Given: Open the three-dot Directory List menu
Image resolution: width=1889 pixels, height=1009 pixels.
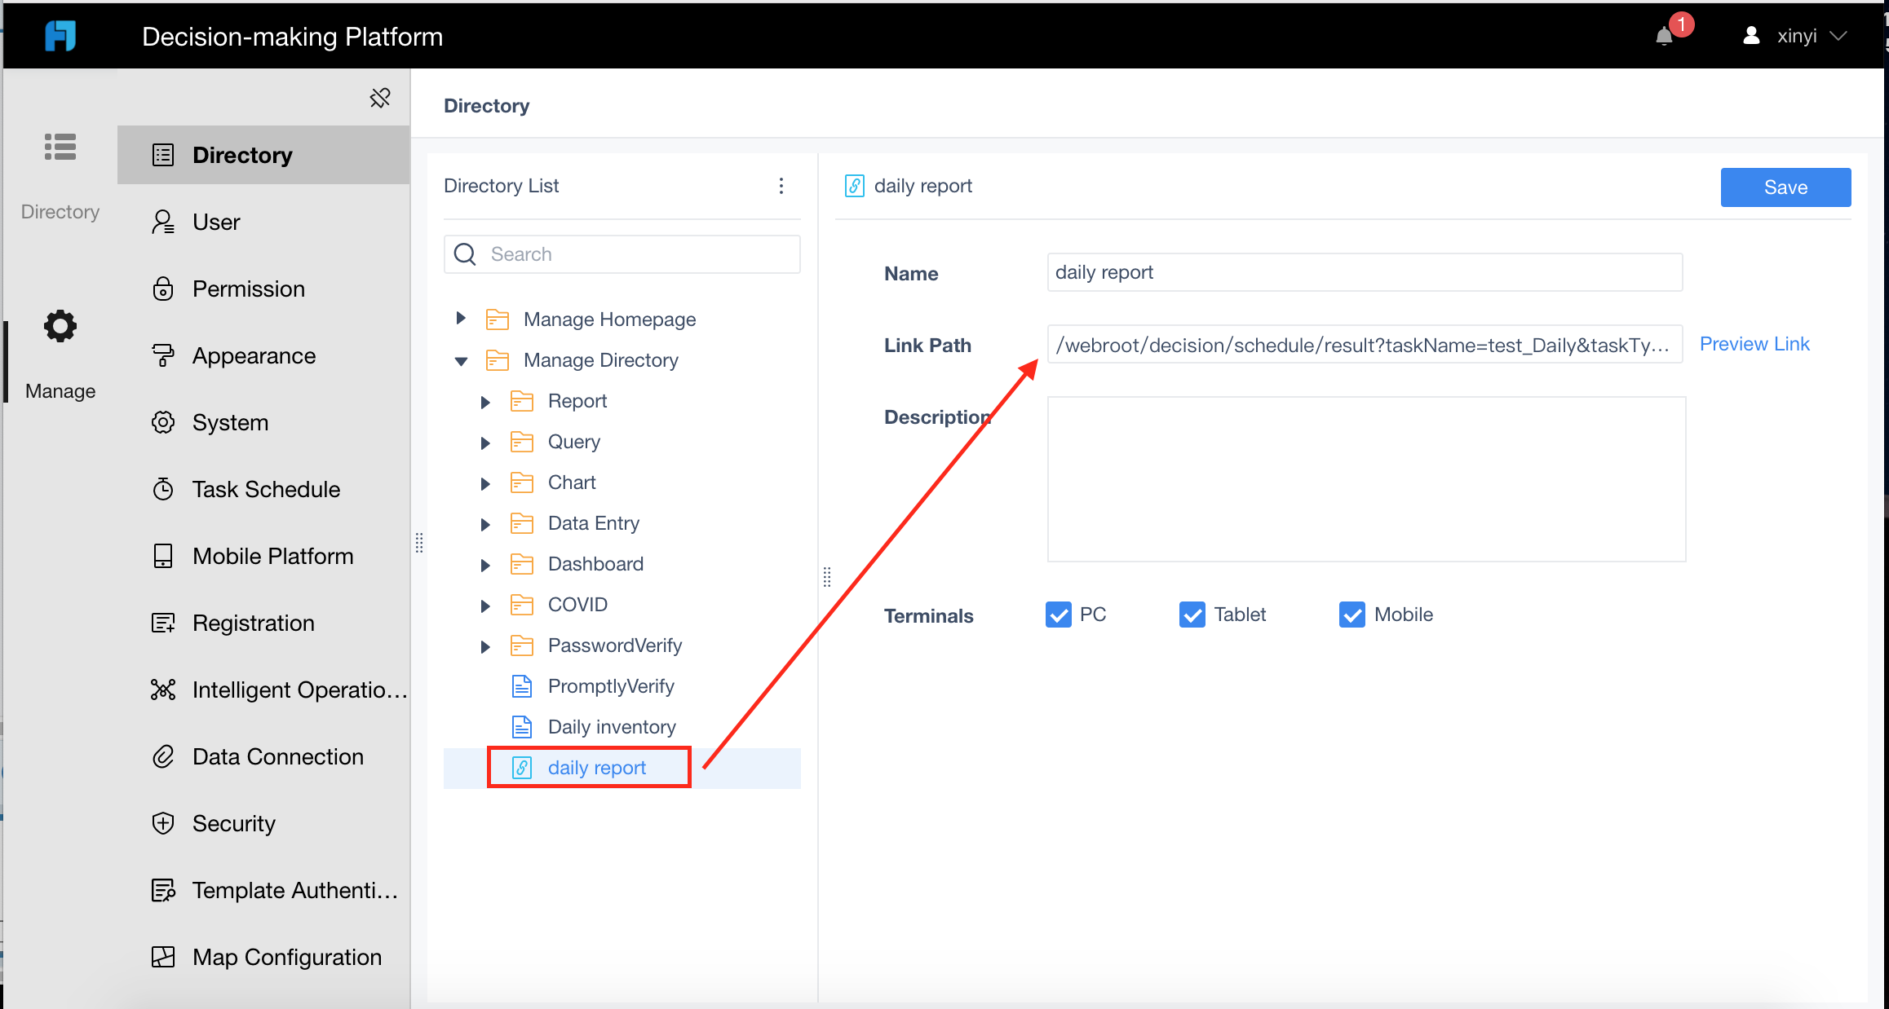Looking at the screenshot, I should 781,186.
